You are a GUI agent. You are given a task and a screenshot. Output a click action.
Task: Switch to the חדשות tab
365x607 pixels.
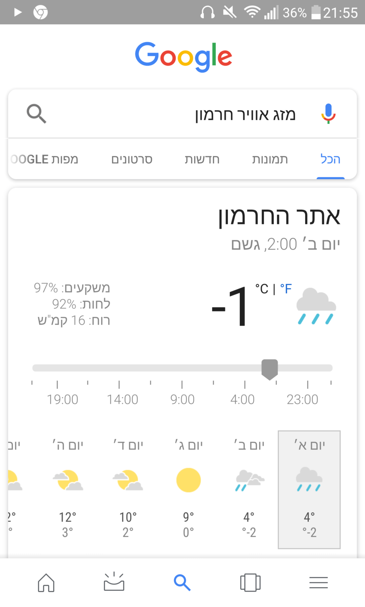[x=202, y=159]
